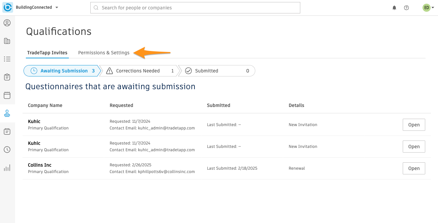Open the clipboard icon in sidebar

click(x=7, y=77)
